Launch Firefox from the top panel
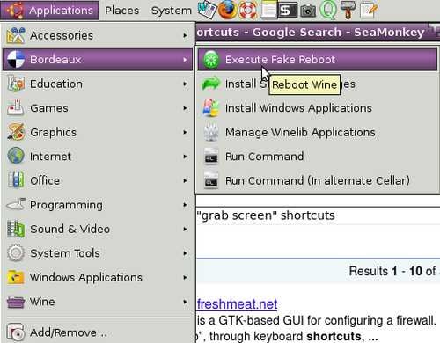 click(x=228, y=10)
